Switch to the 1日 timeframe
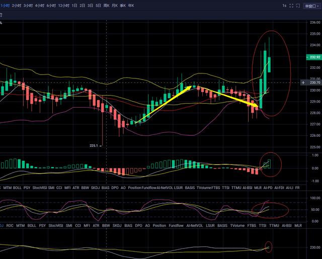Image resolution: width=322 pixels, height=259 pixels. [x=74, y=6]
